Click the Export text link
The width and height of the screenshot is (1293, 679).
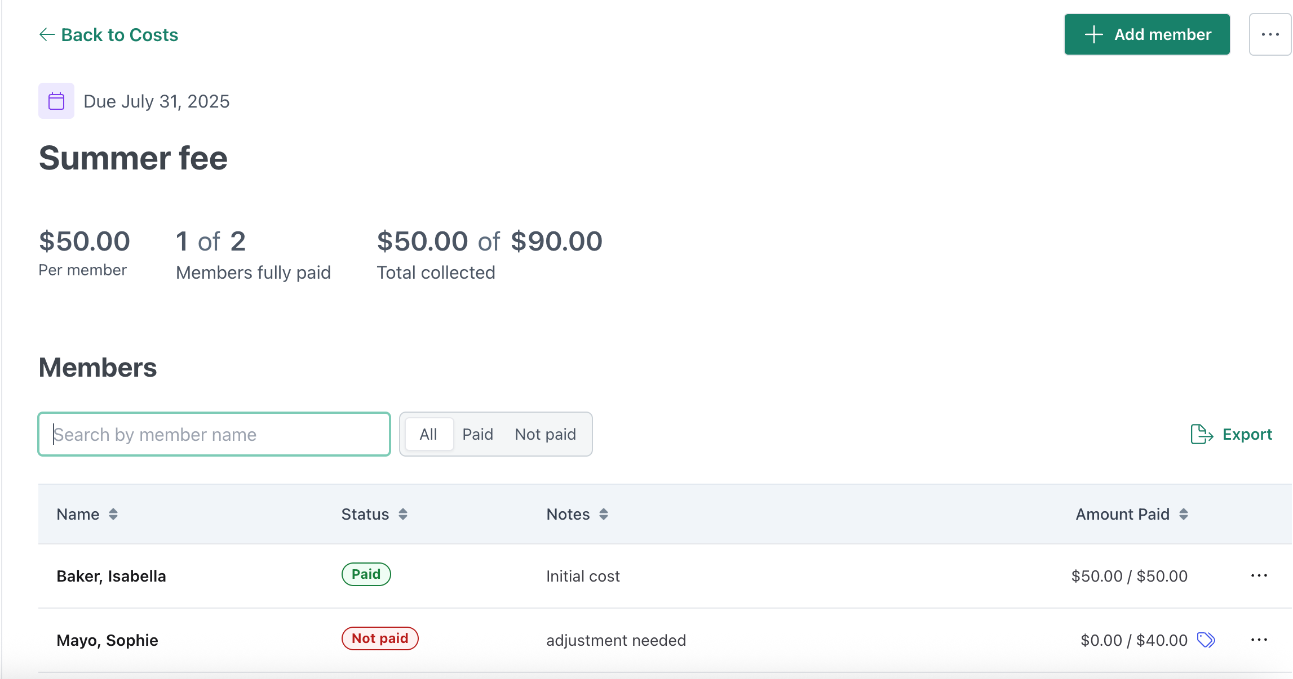pyautogui.click(x=1247, y=434)
